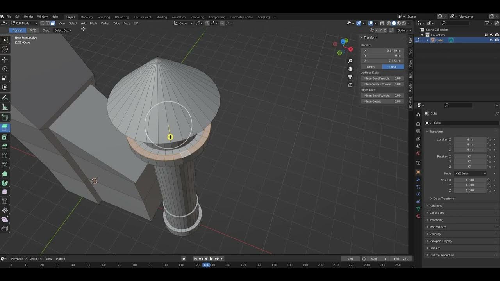Expand the Viewport Display section
This screenshot has width=500, height=281.
click(440, 241)
